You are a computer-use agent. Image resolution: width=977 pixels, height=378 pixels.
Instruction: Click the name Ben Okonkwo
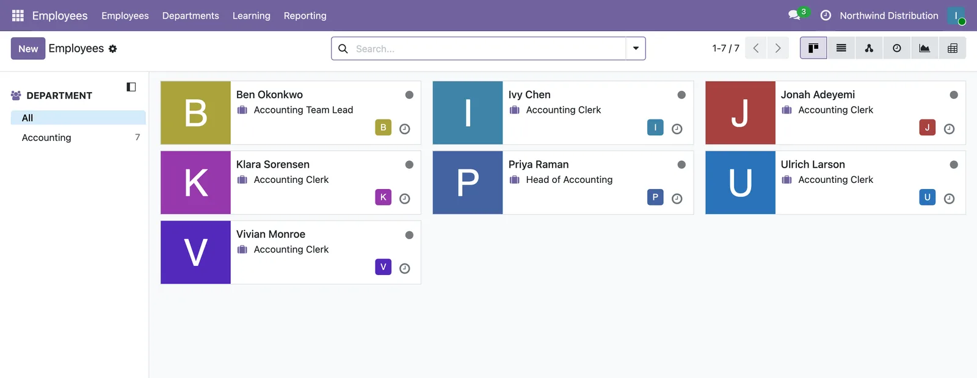269,94
